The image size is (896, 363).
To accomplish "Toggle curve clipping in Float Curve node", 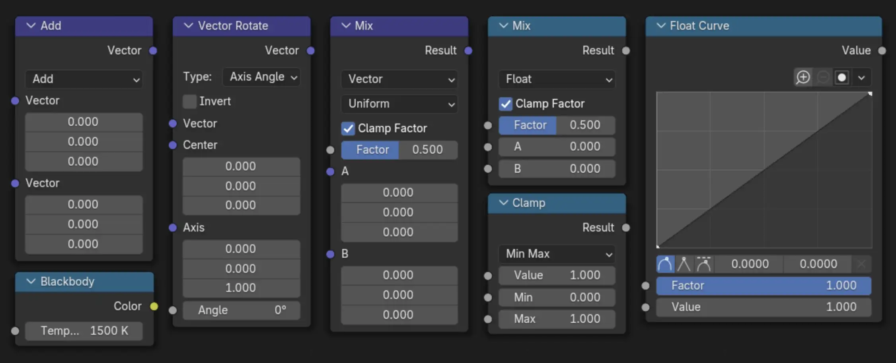I will pos(842,77).
